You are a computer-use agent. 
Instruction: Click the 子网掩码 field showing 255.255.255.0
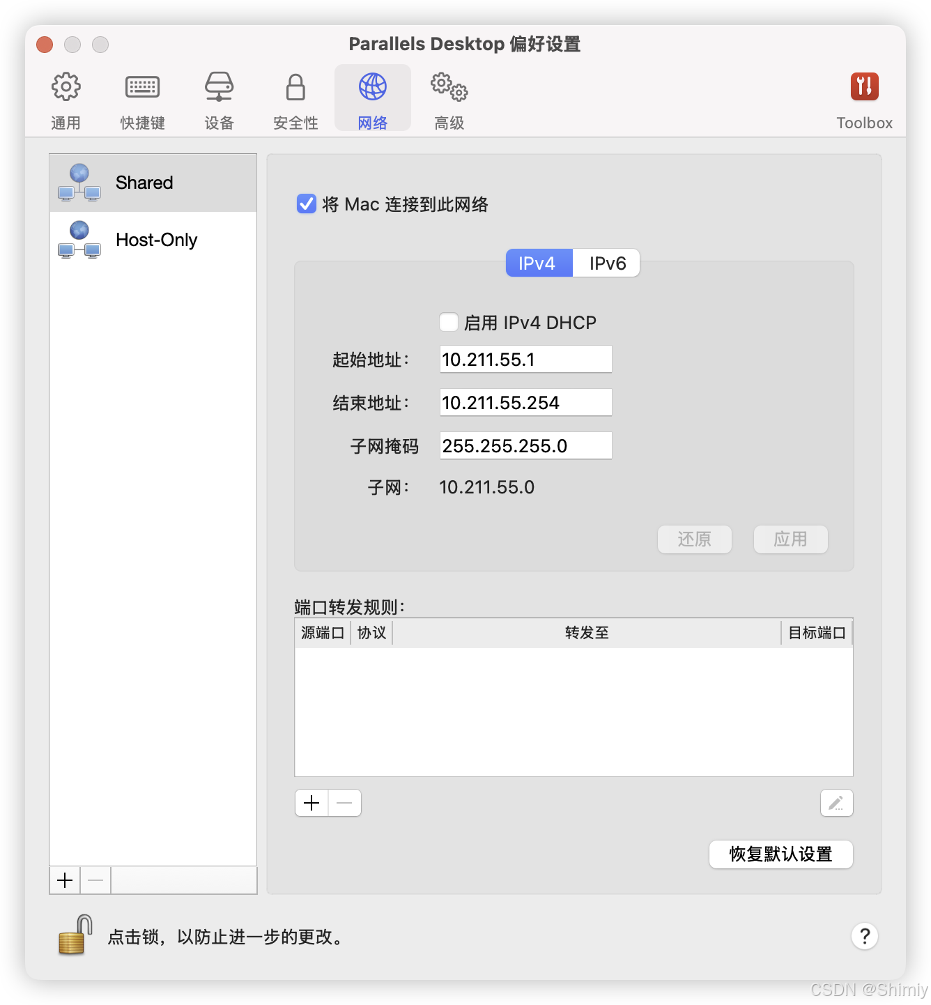tap(525, 445)
